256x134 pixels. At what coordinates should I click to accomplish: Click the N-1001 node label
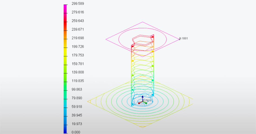pos(184,38)
